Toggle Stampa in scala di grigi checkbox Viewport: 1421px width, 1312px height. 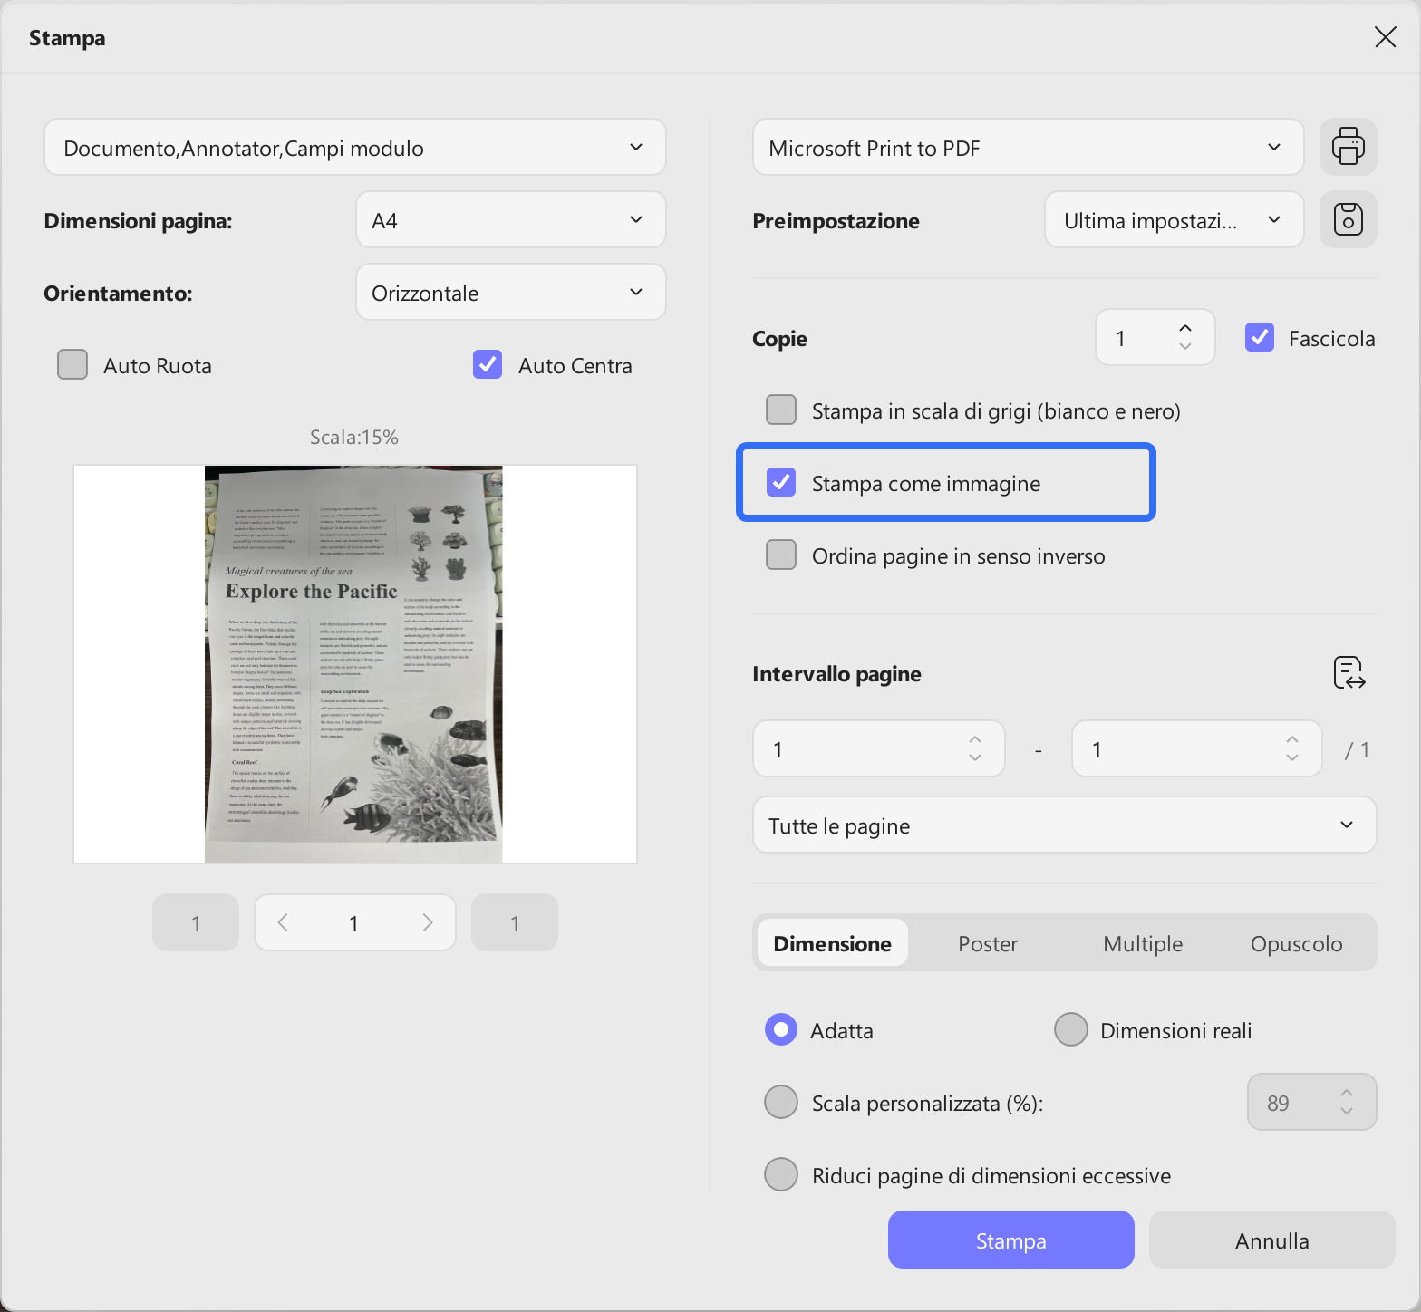coord(781,410)
